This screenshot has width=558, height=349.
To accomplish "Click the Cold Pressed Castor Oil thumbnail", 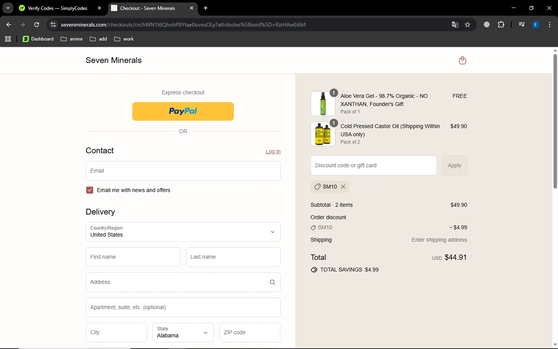I will click(x=323, y=134).
